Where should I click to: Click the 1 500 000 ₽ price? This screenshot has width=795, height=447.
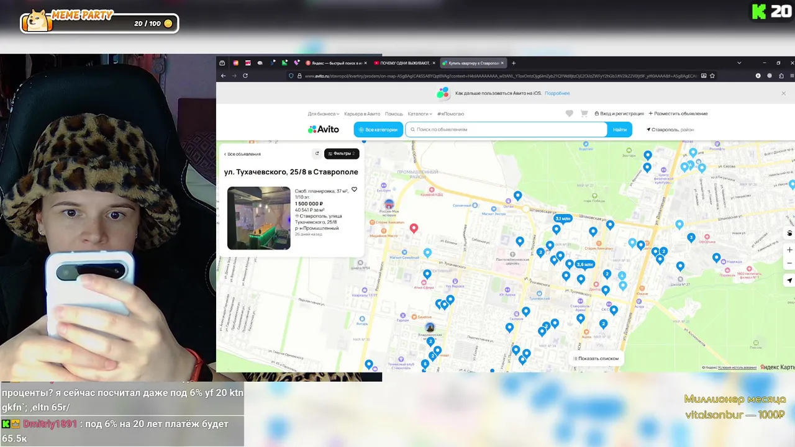click(309, 204)
